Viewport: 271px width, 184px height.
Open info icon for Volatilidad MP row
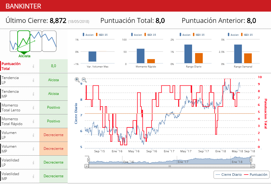[33, 176]
